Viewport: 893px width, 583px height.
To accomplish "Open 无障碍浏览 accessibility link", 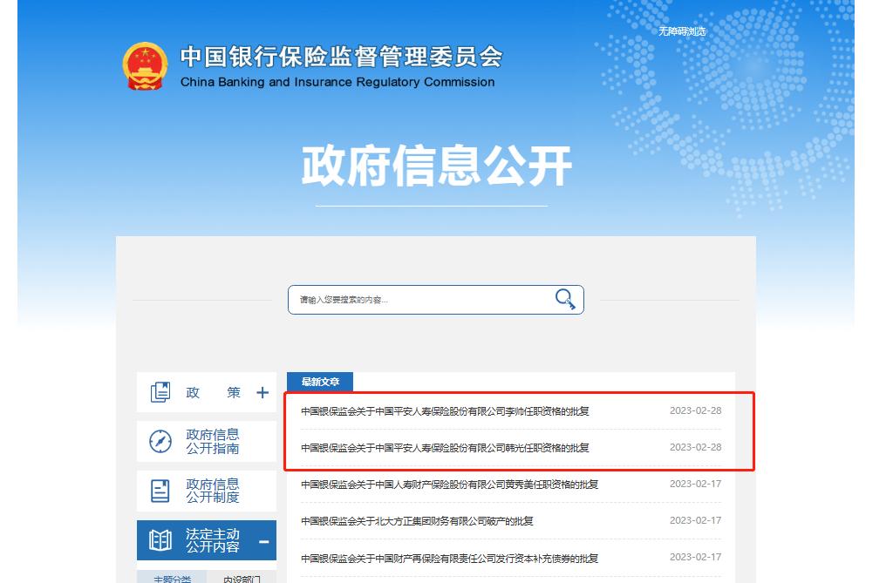I will [x=681, y=31].
